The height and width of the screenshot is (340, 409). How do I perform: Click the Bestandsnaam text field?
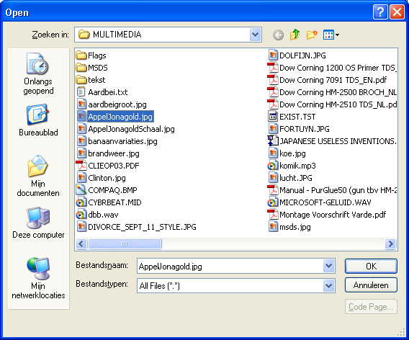(230, 266)
